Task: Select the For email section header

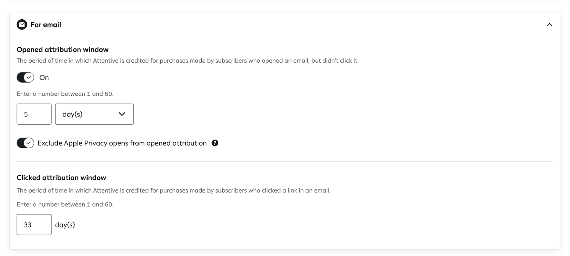Action: coord(46,25)
